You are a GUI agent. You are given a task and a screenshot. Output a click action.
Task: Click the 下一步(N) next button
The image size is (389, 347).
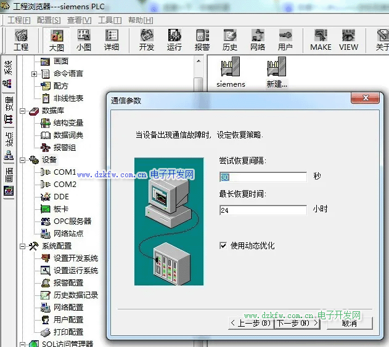pyautogui.click(x=297, y=323)
